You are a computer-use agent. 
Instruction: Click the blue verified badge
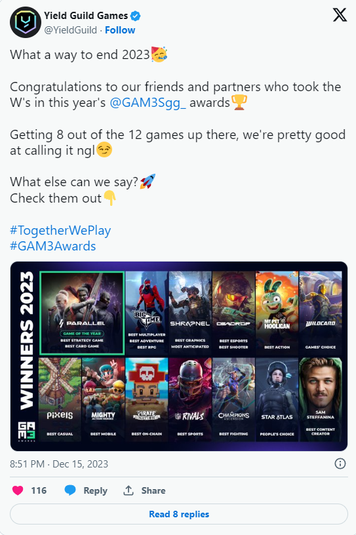(136, 16)
